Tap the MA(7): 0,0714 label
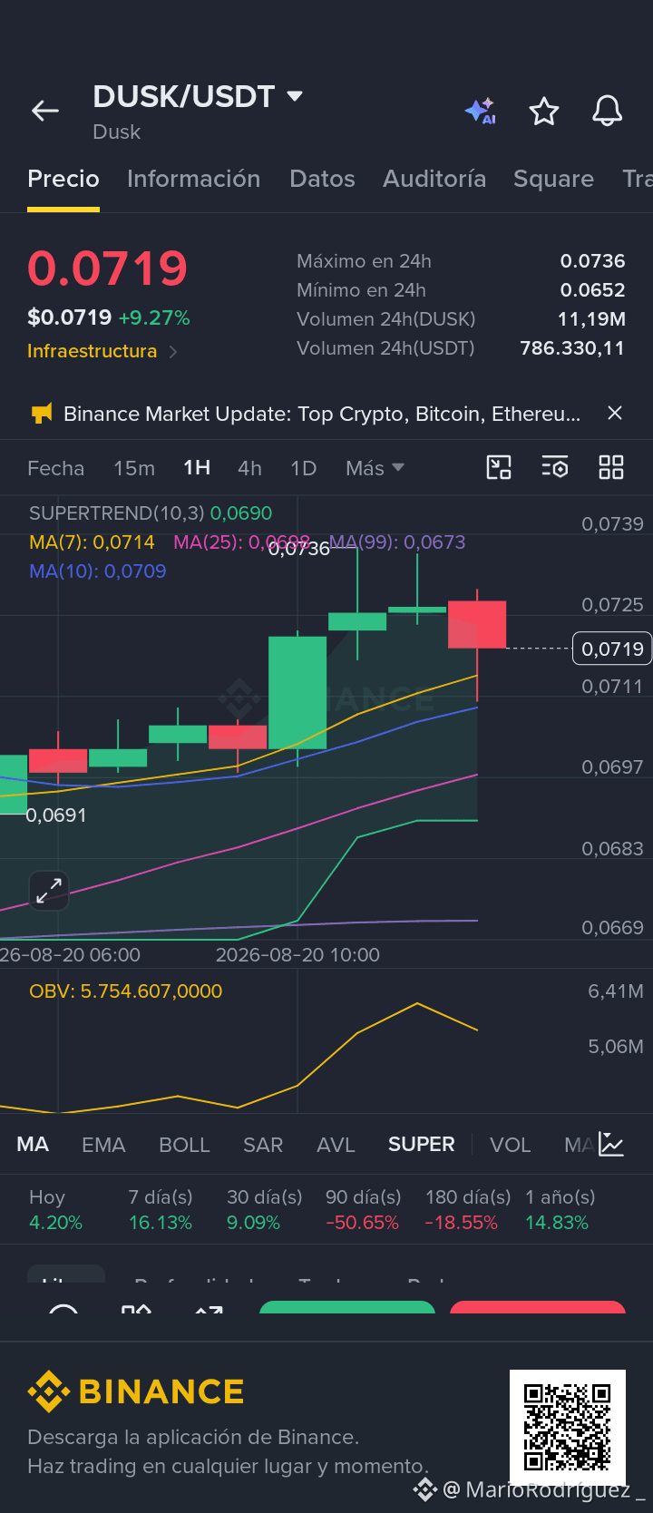 (x=92, y=542)
